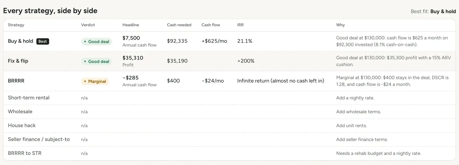Screen dimensions: 459x165
Task: Click the Marginal verdict badge for BRRRR
Action: pos(95,81)
